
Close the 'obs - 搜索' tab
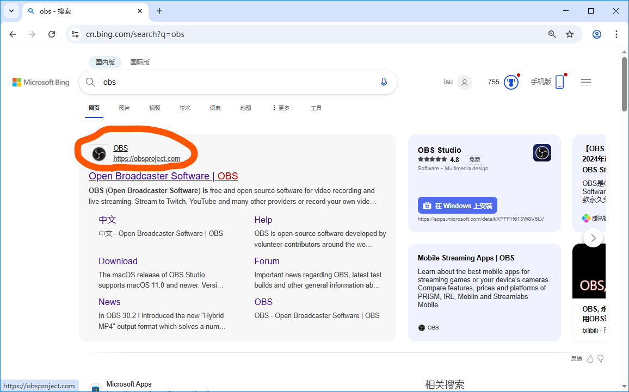point(140,11)
